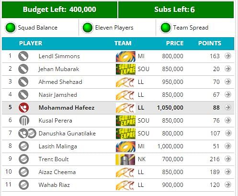Click the red captain icon for Mohammad Hafeez
Screen dimensions: 238x196
(23, 108)
